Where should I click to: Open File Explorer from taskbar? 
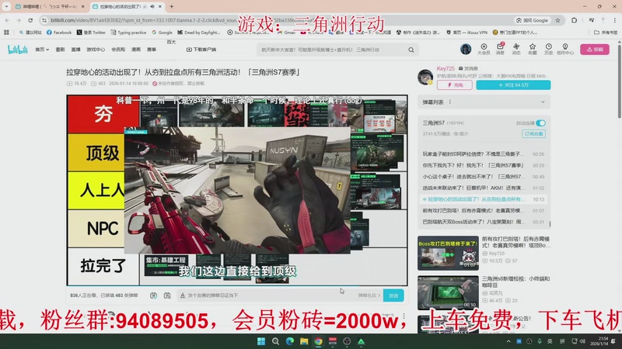304,341
